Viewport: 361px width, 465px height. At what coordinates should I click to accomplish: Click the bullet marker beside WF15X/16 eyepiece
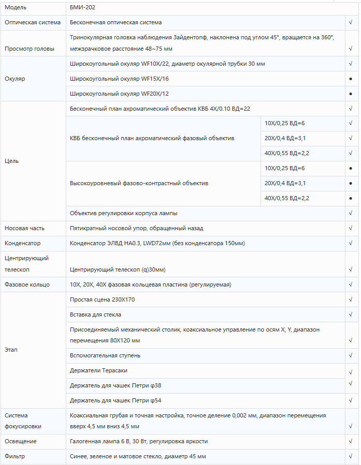[351, 79]
